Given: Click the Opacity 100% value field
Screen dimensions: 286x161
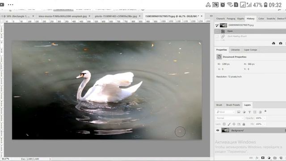Looking at the screenshot, I should click(259, 118).
